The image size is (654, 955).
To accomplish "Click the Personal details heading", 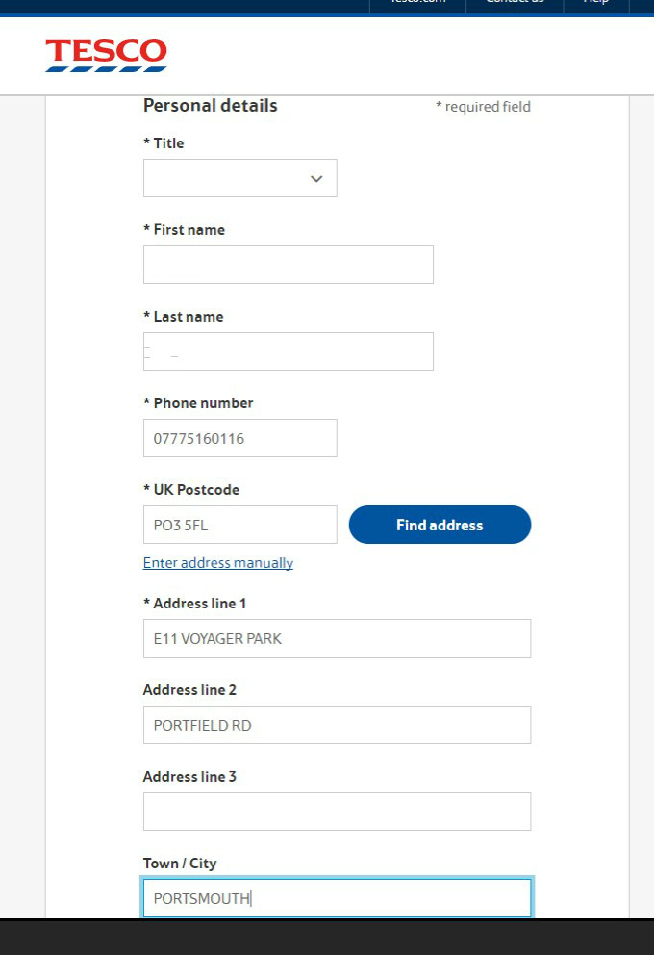I will click(x=210, y=106).
